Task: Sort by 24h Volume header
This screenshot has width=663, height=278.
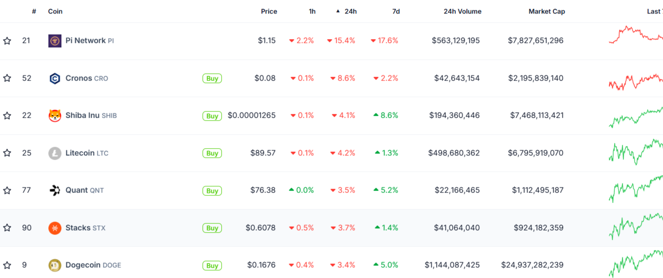Action: [x=462, y=12]
